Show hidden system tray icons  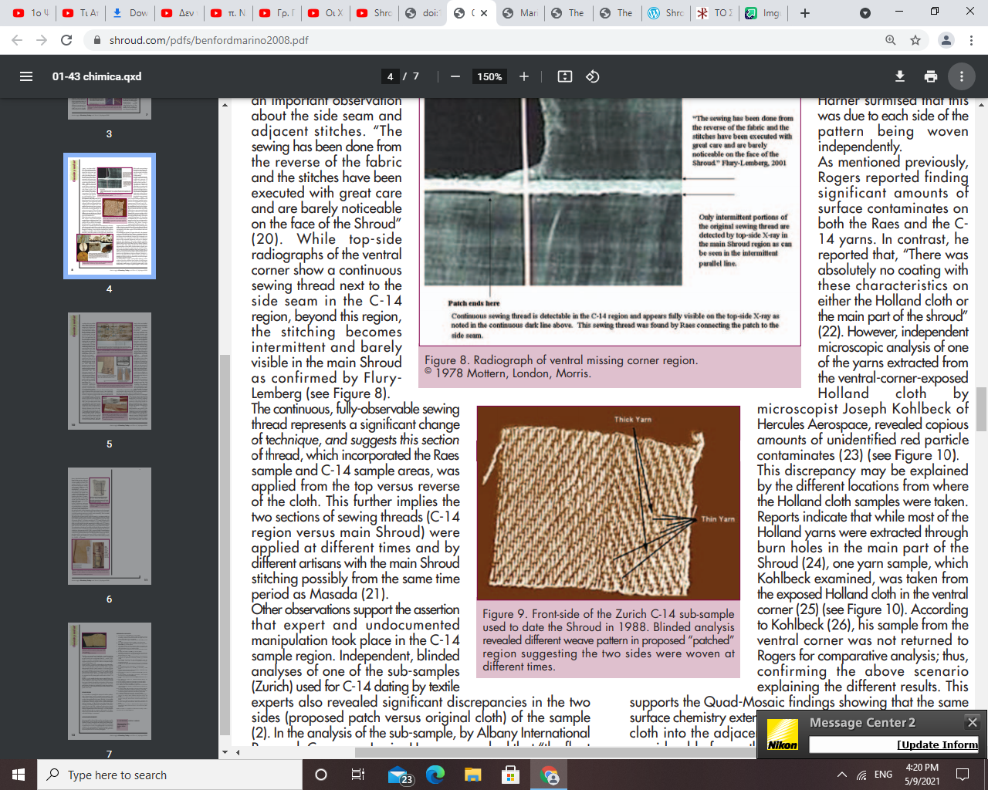(841, 775)
